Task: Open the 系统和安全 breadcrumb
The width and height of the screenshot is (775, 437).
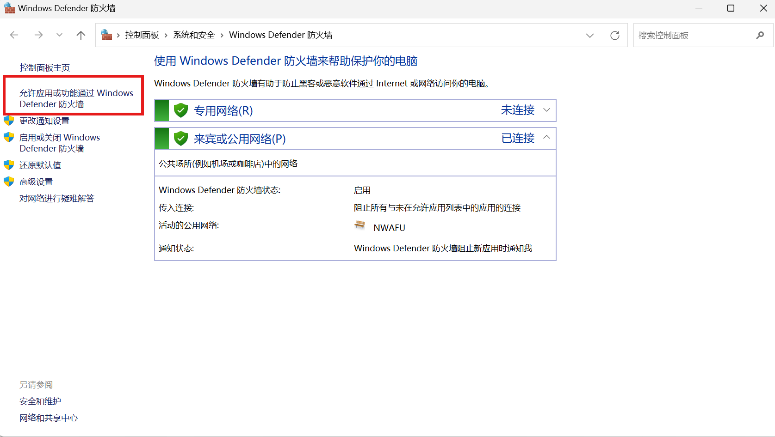Action: tap(194, 35)
